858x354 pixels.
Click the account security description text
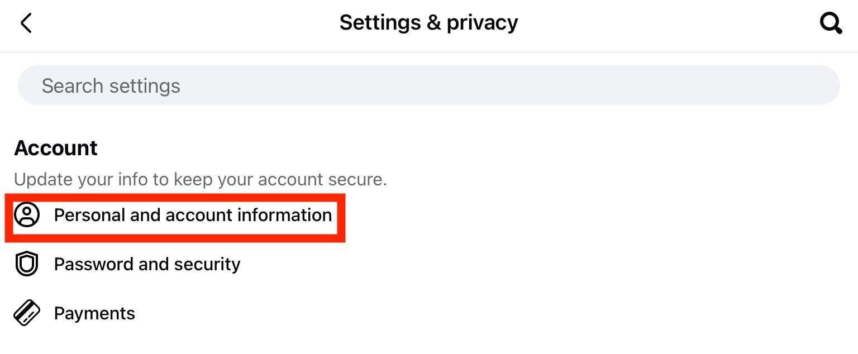(x=201, y=179)
